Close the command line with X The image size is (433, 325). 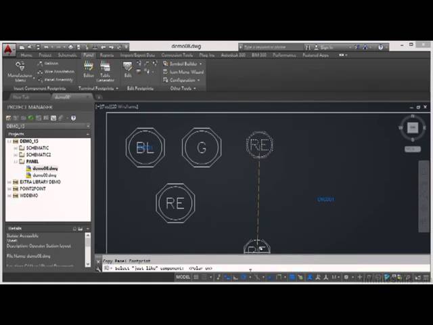(98, 261)
